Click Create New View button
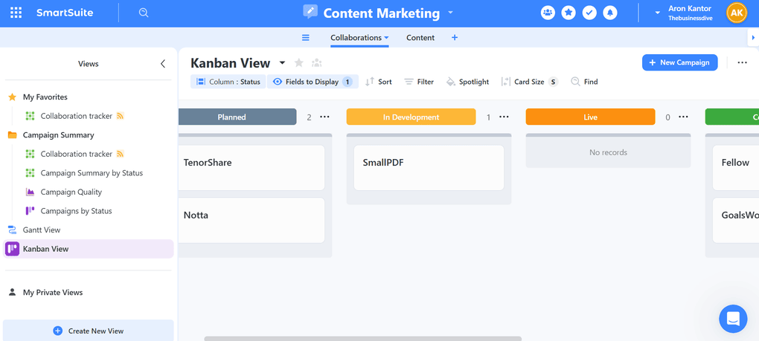The image size is (759, 341). point(88,331)
